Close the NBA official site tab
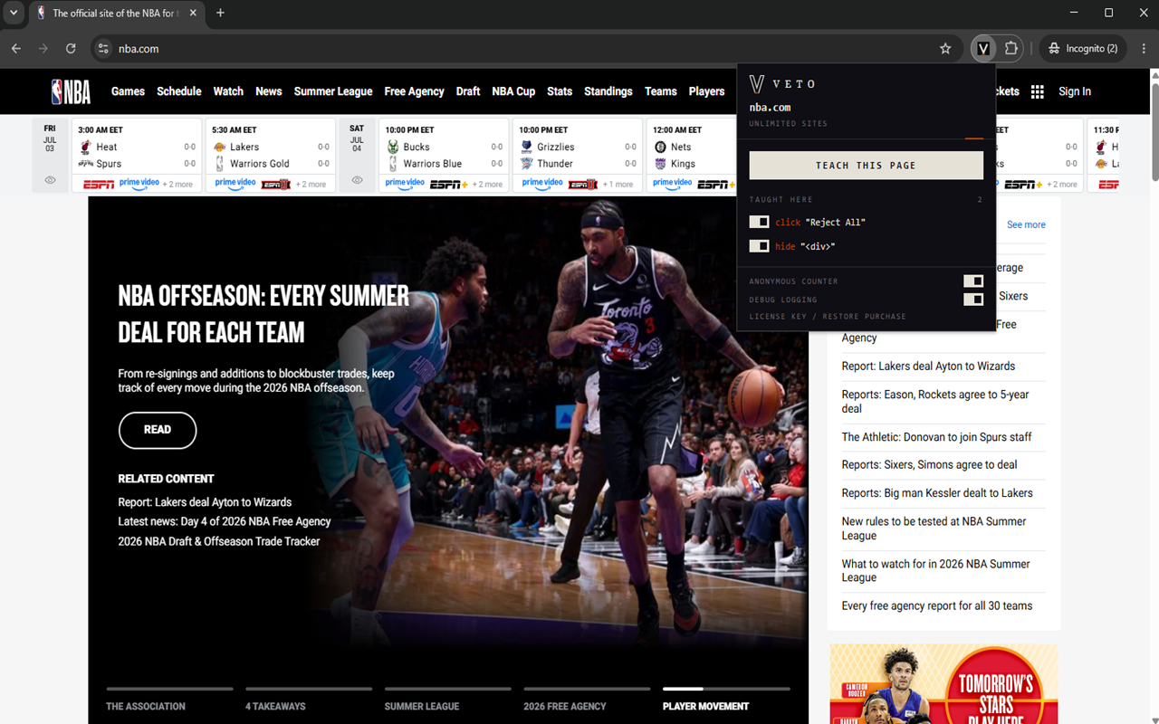1159x724 pixels. pos(192,13)
